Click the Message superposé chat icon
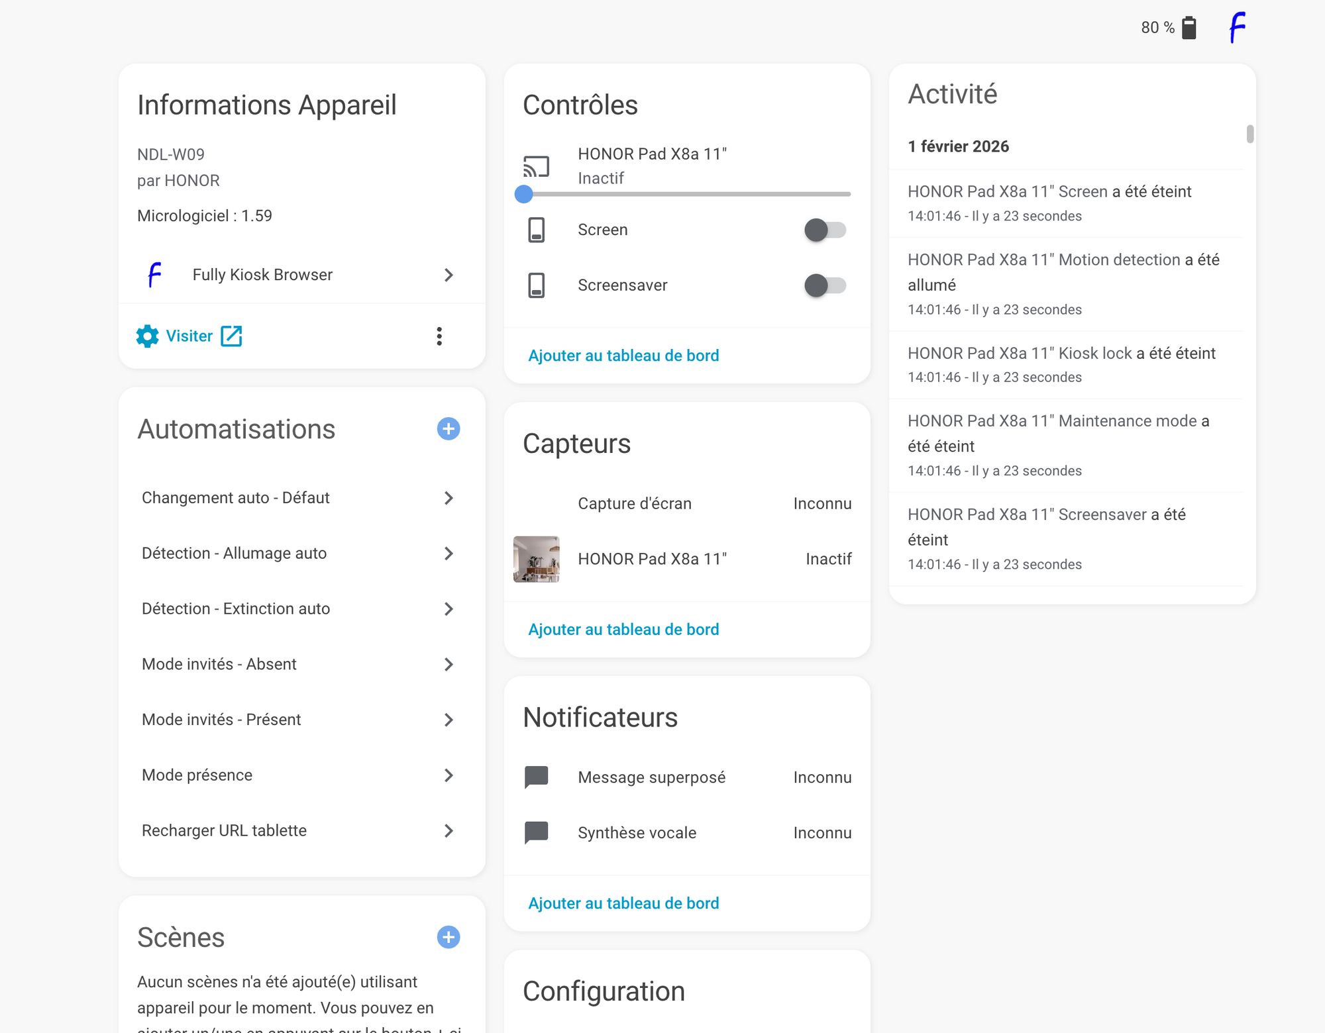The width and height of the screenshot is (1325, 1033). coord(537,777)
